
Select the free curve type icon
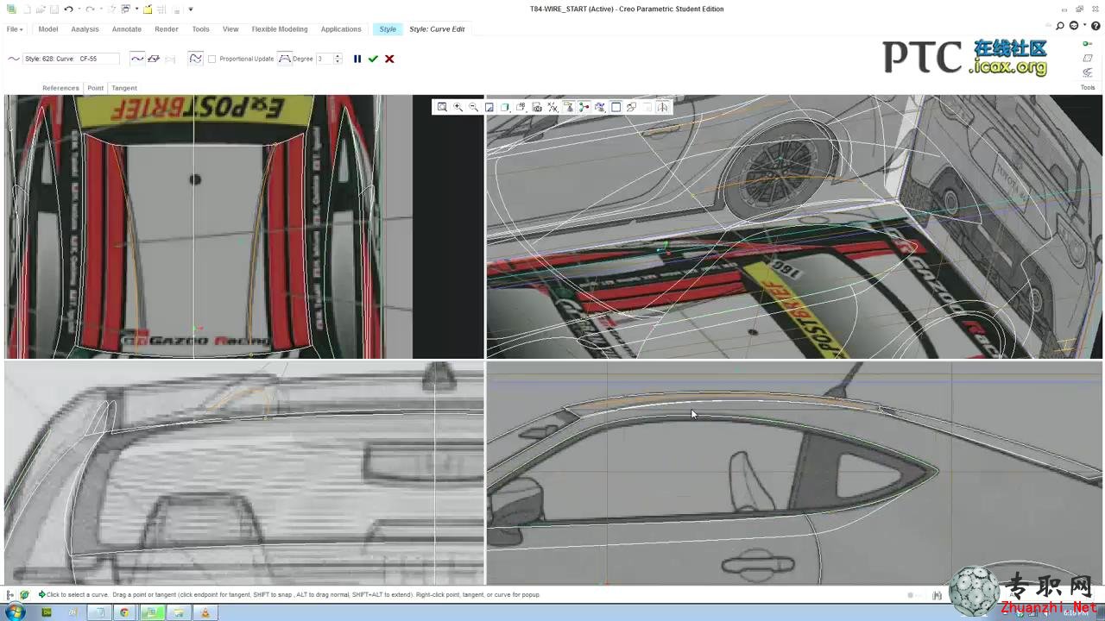pyautogui.click(x=137, y=59)
